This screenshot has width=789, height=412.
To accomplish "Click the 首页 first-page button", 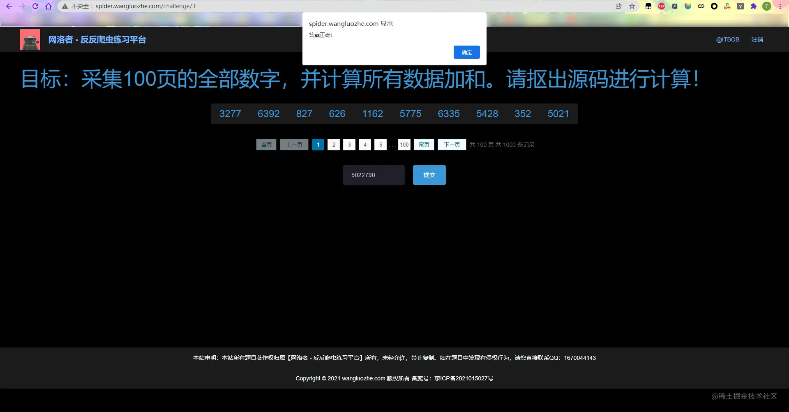I will (266, 145).
